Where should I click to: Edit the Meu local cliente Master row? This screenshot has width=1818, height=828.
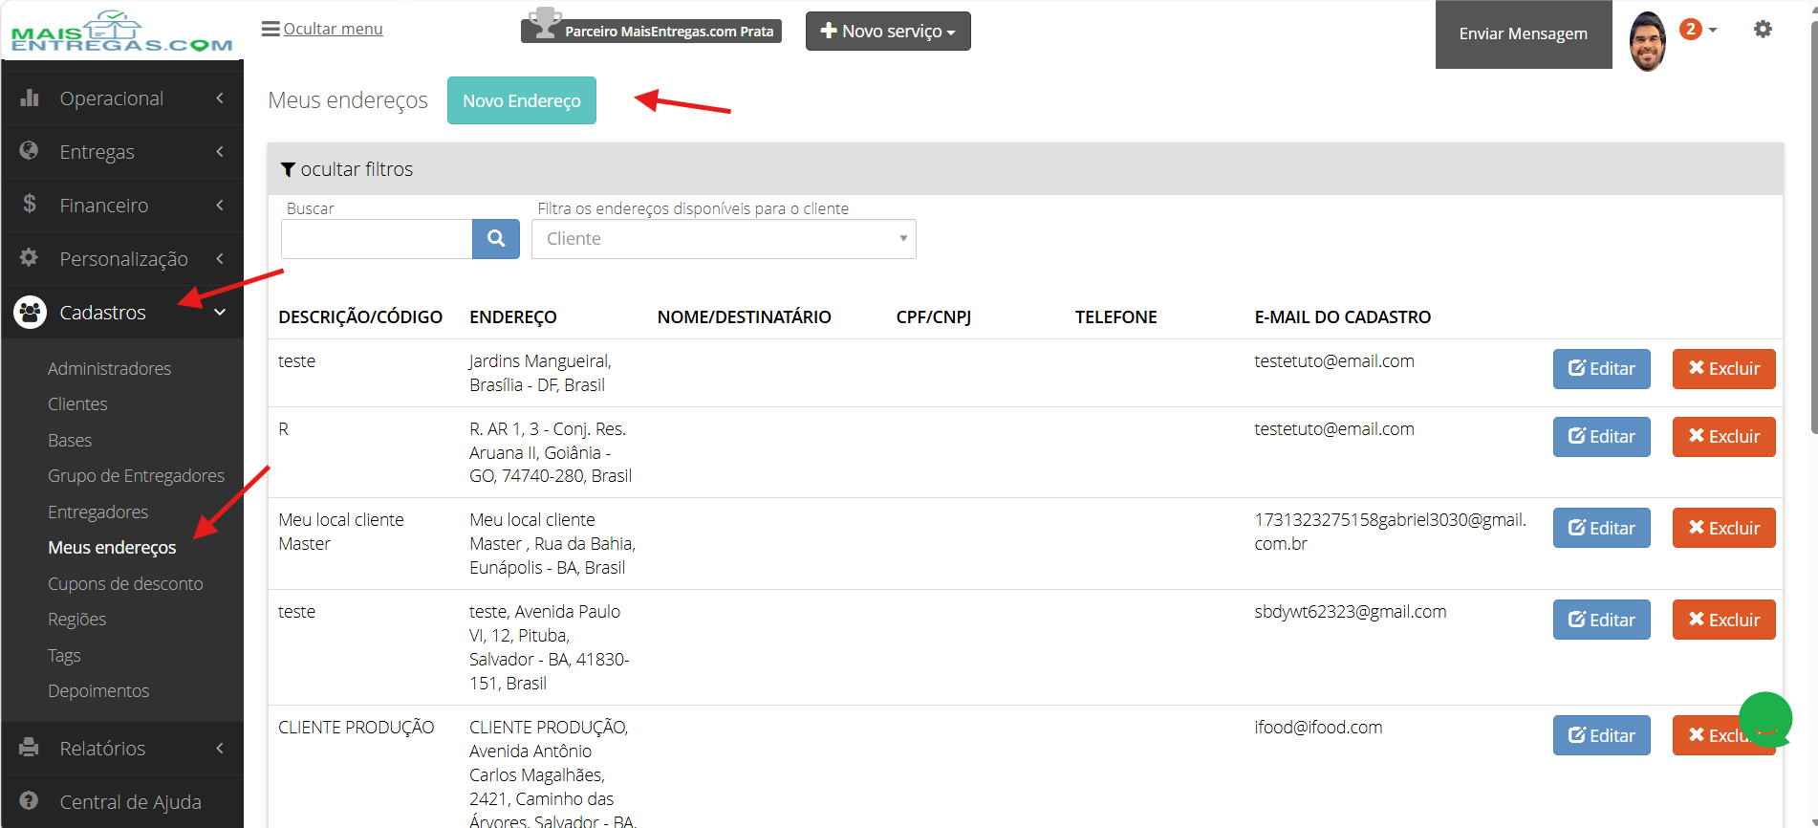[1602, 529]
